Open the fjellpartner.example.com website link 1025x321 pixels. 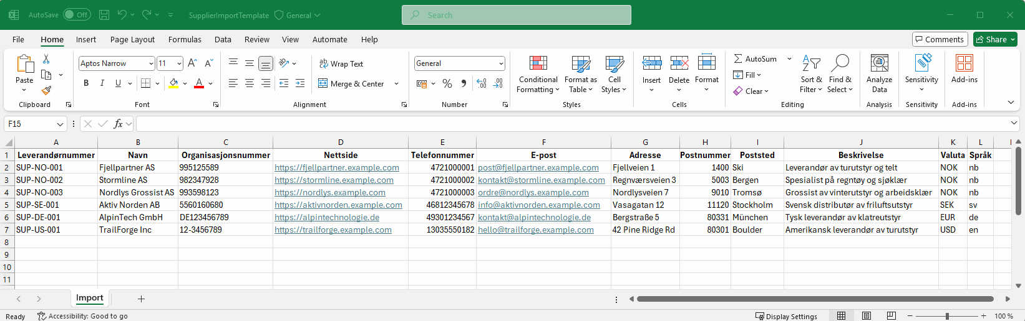(x=336, y=167)
